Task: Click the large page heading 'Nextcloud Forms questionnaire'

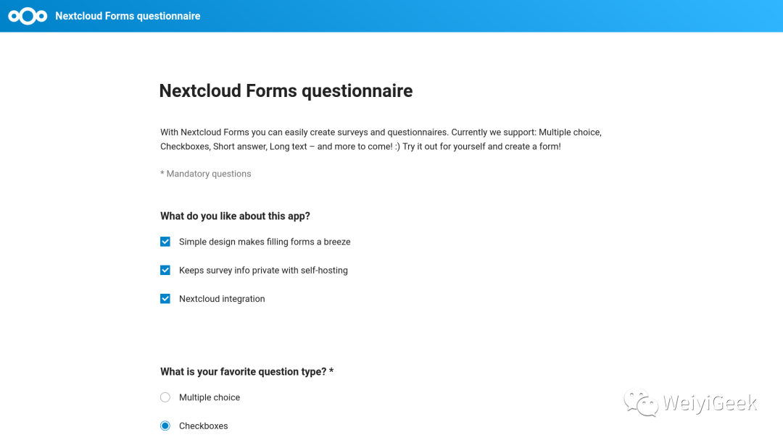Action: click(286, 91)
